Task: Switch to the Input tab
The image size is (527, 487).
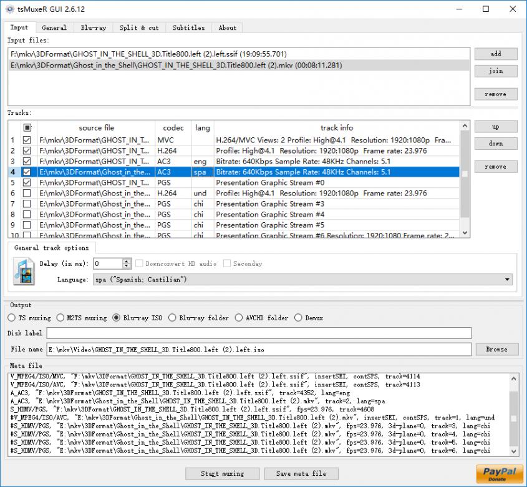Action: pos(19,27)
